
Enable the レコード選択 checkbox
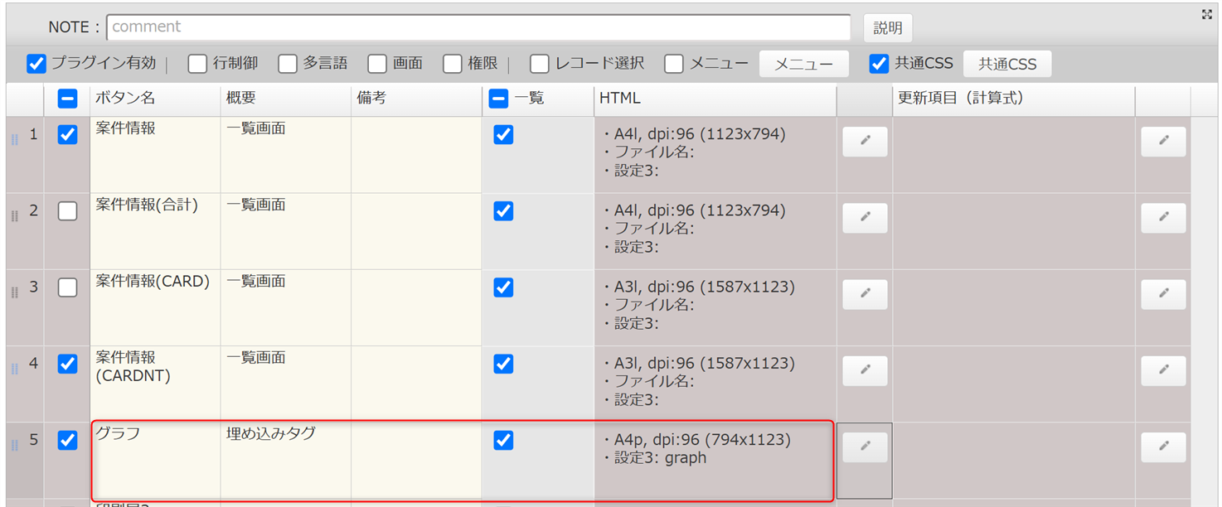click(x=539, y=64)
